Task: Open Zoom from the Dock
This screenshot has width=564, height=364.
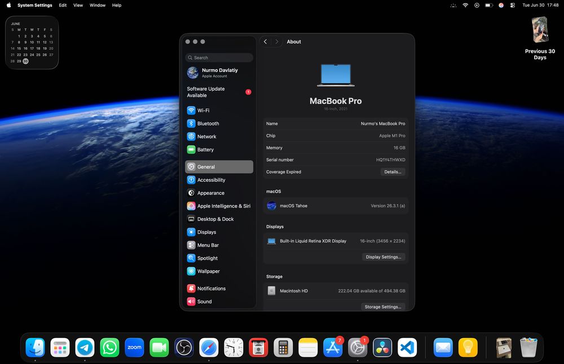Action: tap(135, 348)
